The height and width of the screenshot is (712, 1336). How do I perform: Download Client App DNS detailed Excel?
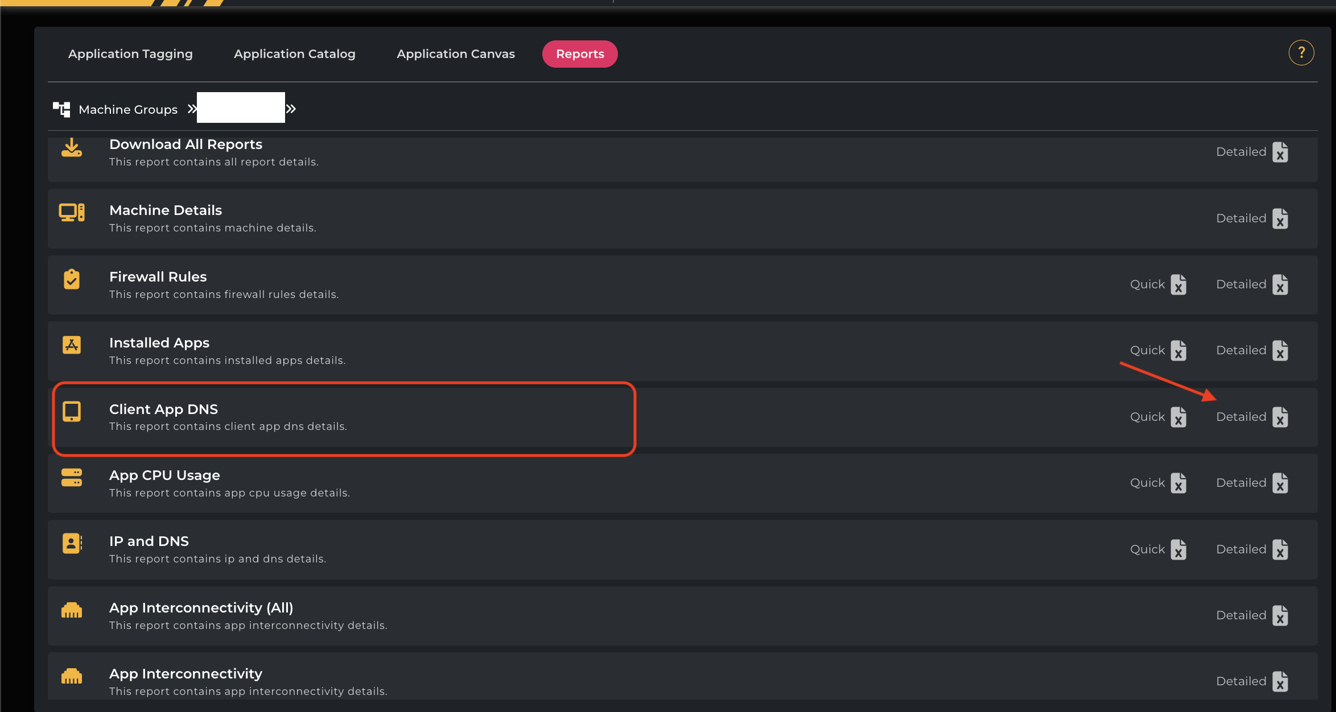click(1280, 417)
